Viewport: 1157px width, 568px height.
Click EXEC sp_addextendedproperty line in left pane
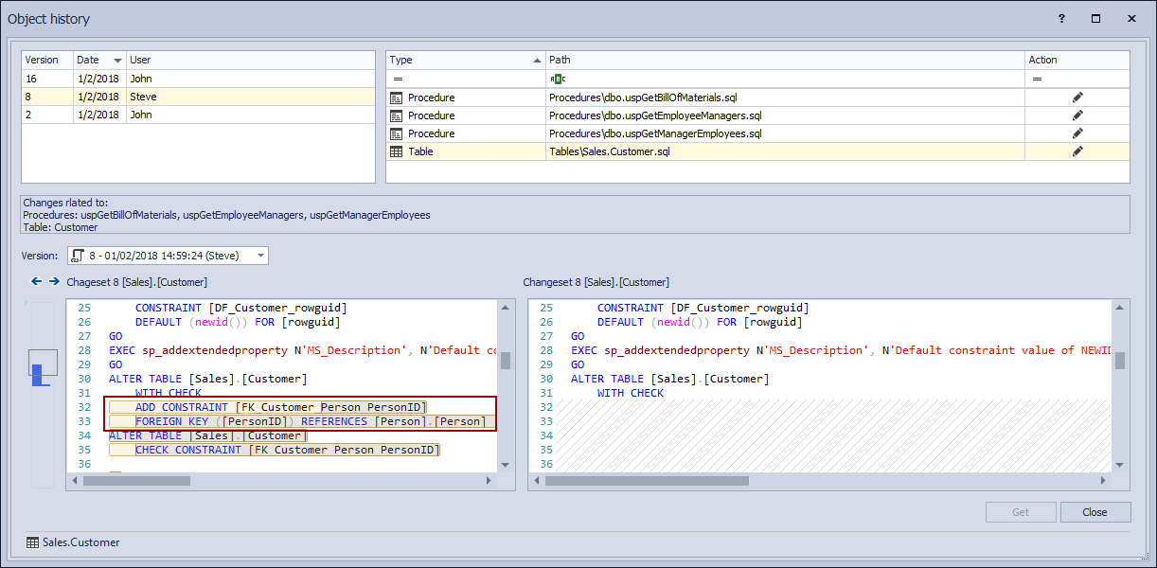pyautogui.click(x=302, y=350)
